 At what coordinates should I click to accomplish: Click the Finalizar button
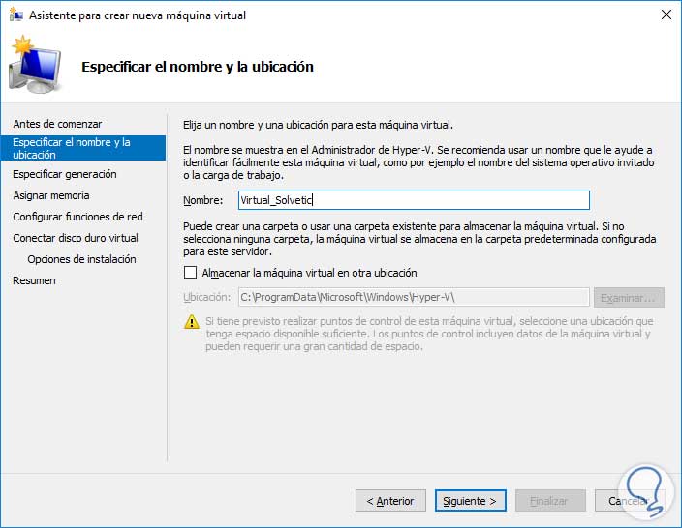550,501
